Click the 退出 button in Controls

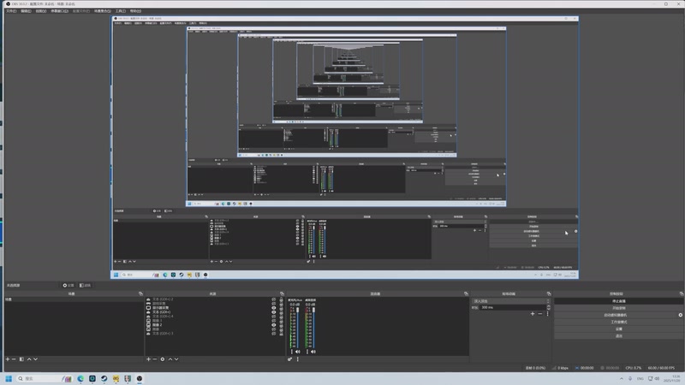tap(618, 336)
